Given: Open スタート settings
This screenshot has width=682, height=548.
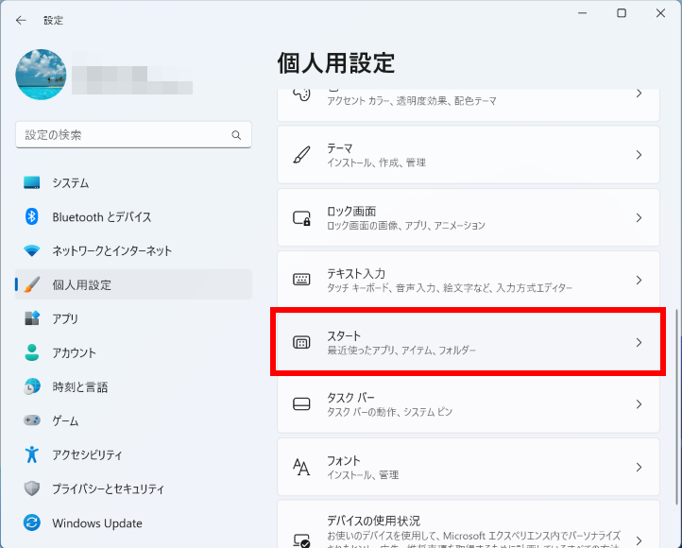Looking at the screenshot, I should (x=469, y=342).
